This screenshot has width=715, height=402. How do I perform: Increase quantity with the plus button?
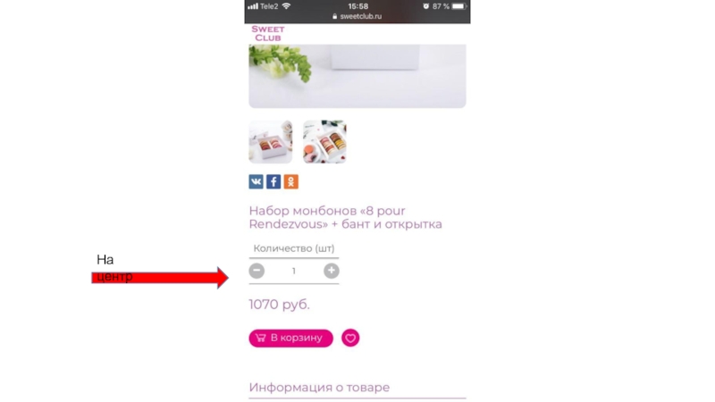point(332,271)
